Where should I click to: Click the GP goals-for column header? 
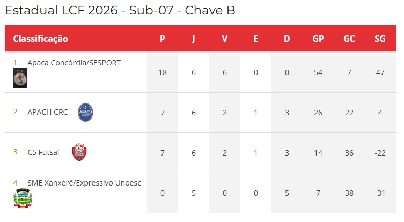pos(318,39)
